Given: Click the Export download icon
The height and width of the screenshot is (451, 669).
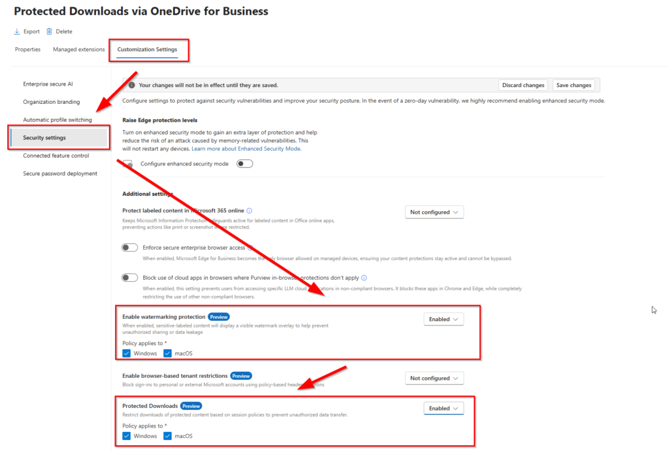Looking at the screenshot, I should tap(17, 31).
